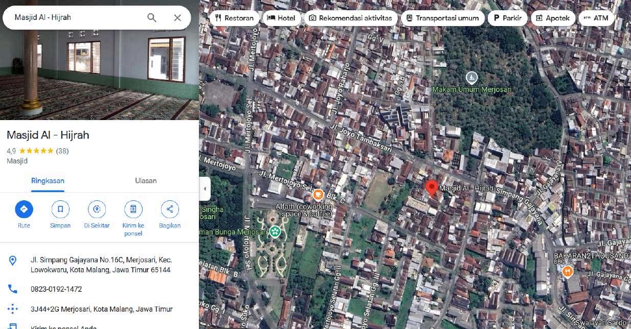Screen dimensions: 631x329
Task: Save the place with the Simpan icon
Action: pyautogui.click(x=60, y=209)
